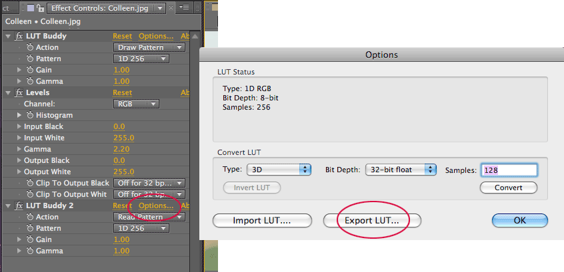Click the LUT Buddy Action stopwatch icon
564x272 pixels.
tap(31, 47)
